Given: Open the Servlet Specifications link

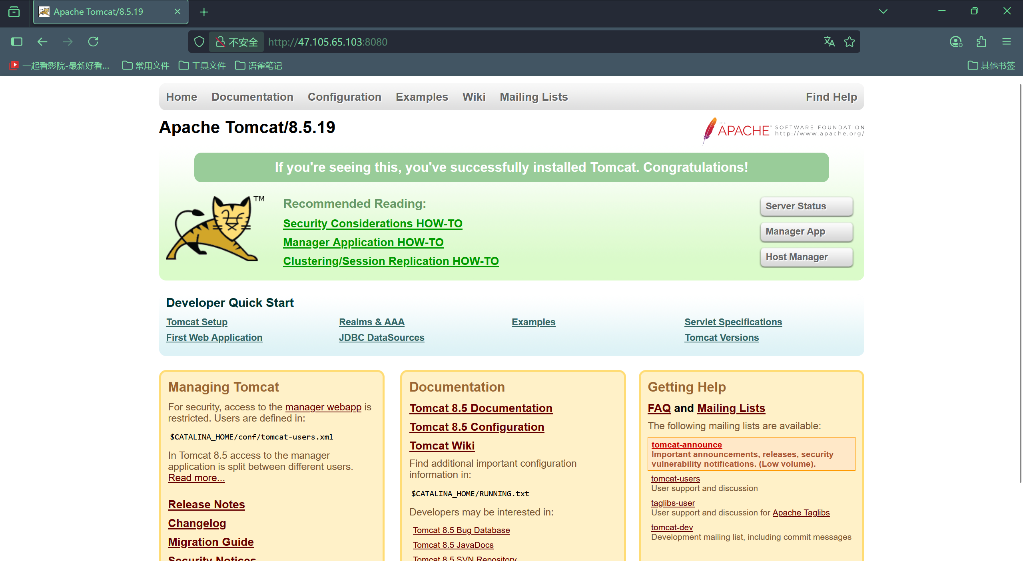Looking at the screenshot, I should point(733,322).
